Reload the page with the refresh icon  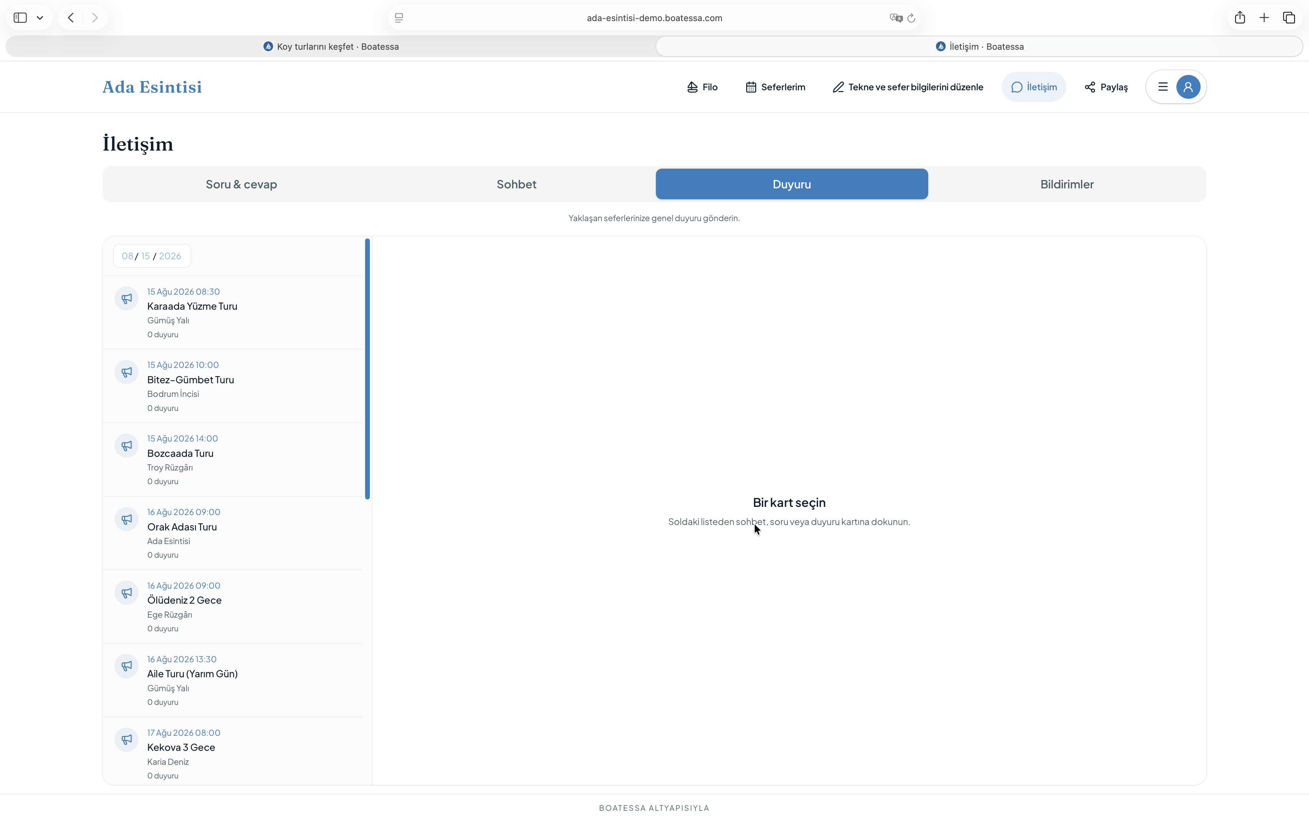[912, 18]
